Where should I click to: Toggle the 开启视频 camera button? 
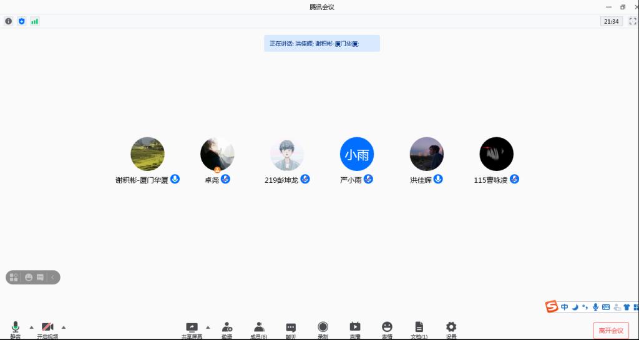47,328
